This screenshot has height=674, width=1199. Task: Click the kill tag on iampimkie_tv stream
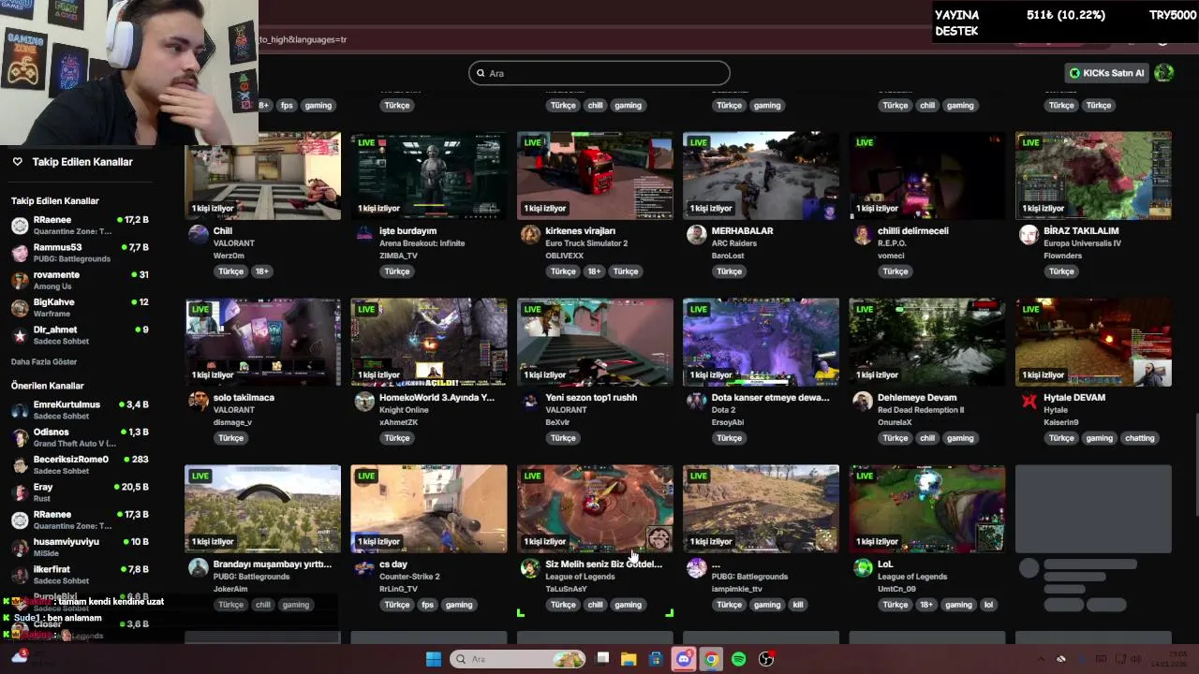click(798, 605)
